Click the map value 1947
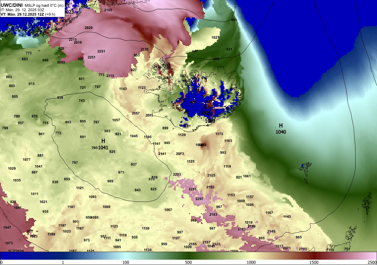 pyautogui.click(x=7, y=228)
